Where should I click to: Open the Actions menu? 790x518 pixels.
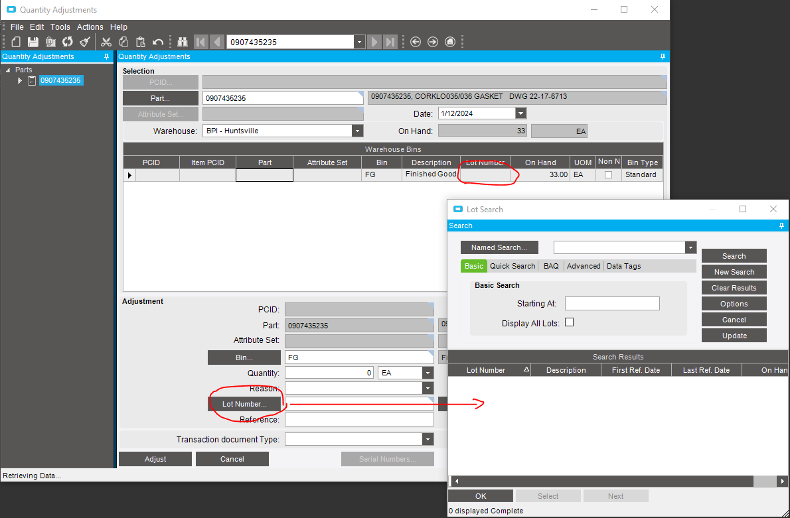tap(90, 27)
